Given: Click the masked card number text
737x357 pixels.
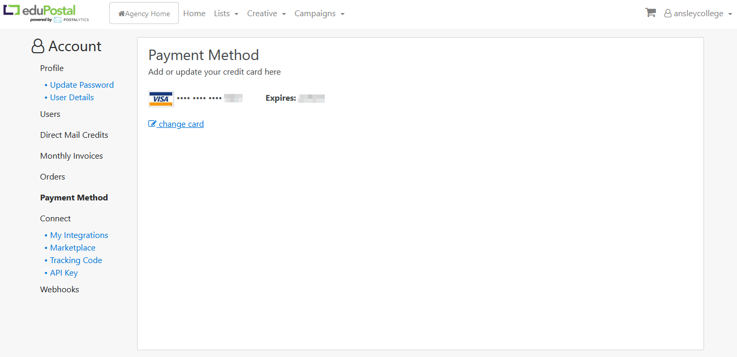Looking at the screenshot, I should click(210, 98).
